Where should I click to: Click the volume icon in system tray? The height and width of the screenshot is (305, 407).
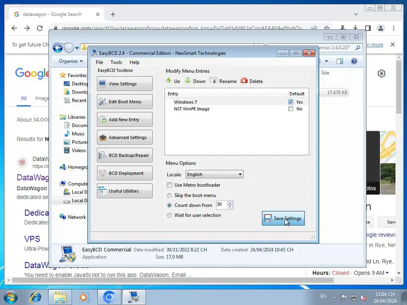tap(364, 298)
